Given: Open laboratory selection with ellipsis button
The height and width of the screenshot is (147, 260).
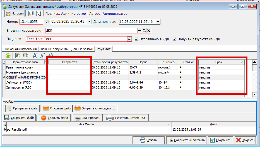Looking at the screenshot, I should click(x=139, y=31).
